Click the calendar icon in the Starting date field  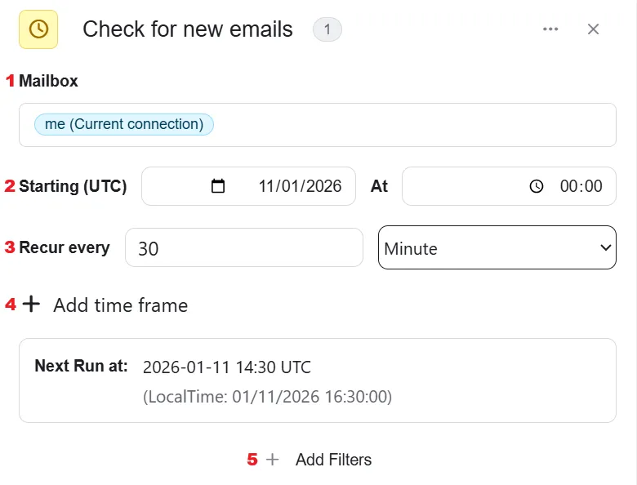[x=218, y=186]
